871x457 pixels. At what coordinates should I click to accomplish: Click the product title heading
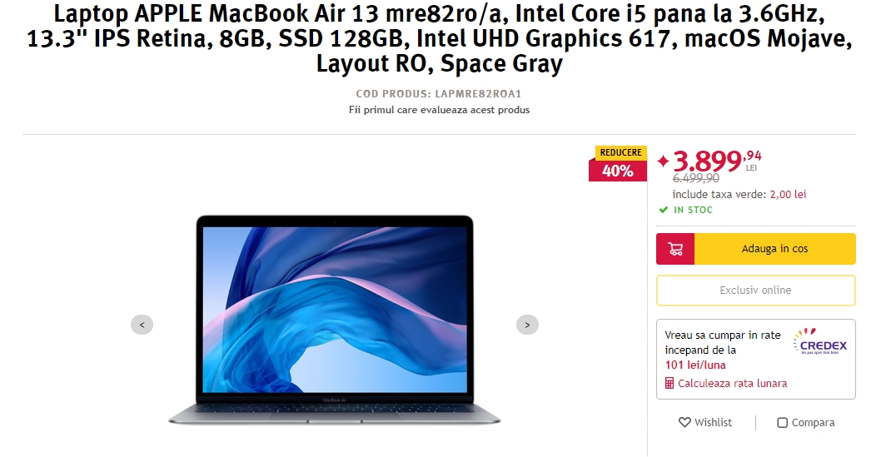click(440, 38)
